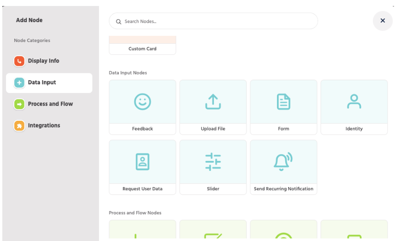This screenshot has width=400, height=241.
Task: Click the magnifying glass search icon
Action: [x=118, y=22]
